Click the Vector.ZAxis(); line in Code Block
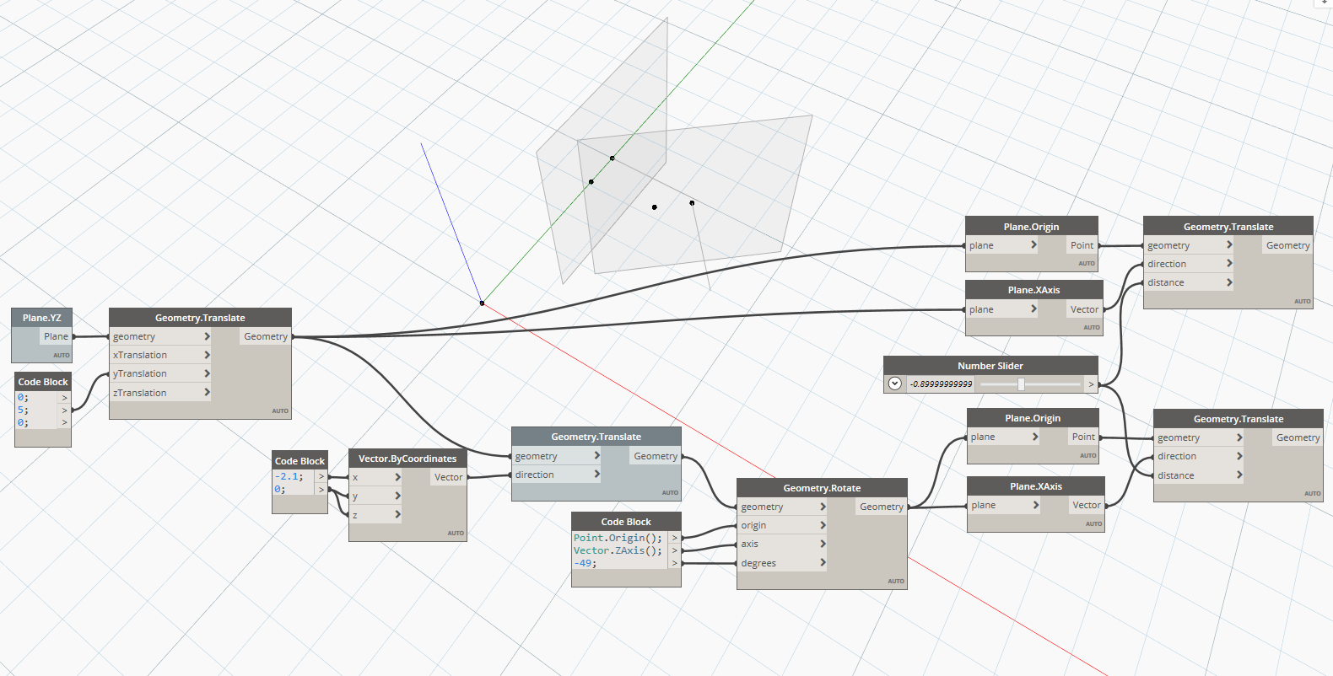Viewport: 1333px width, 676px height. pyautogui.click(x=618, y=550)
